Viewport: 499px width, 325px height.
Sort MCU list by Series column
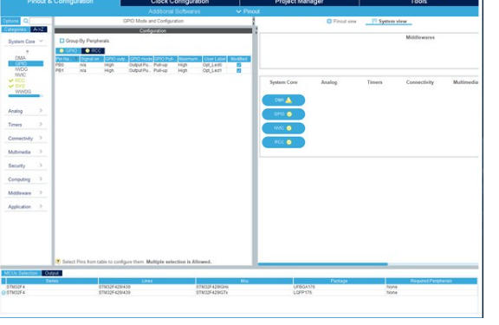tap(52, 281)
